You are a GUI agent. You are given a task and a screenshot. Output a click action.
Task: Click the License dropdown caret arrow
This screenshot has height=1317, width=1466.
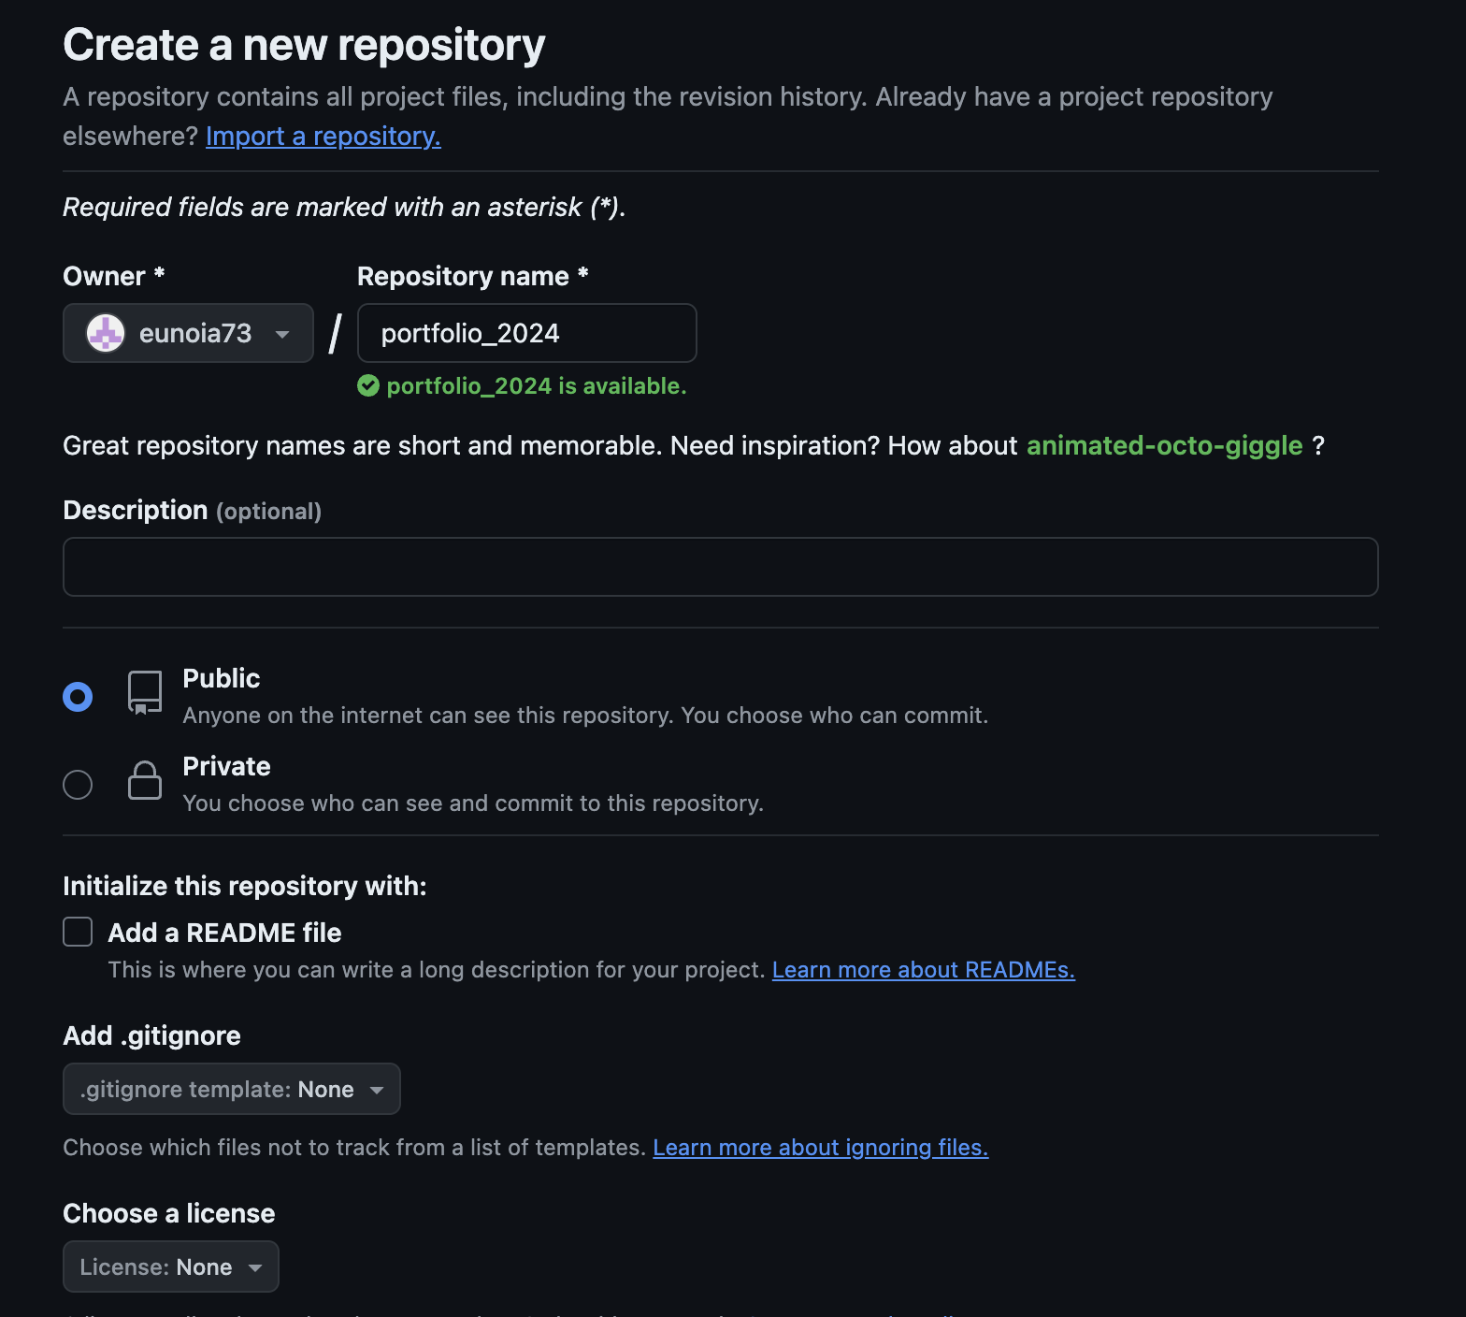pos(255,1267)
